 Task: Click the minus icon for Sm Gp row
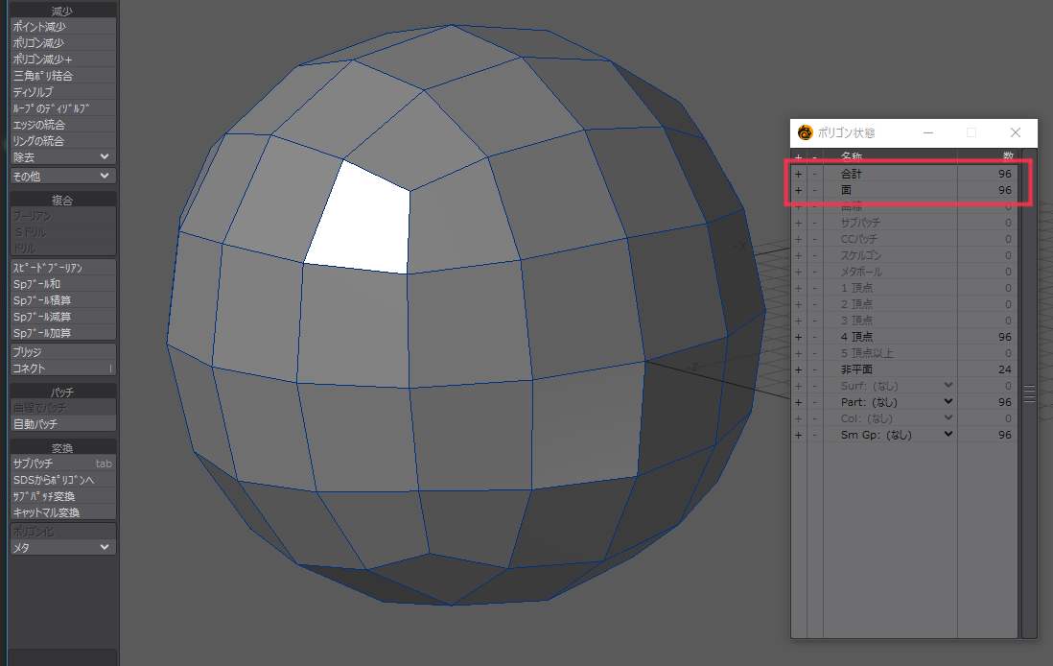click(814, 435)
